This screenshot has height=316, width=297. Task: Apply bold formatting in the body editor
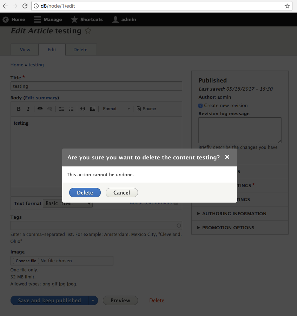point(19,109)
